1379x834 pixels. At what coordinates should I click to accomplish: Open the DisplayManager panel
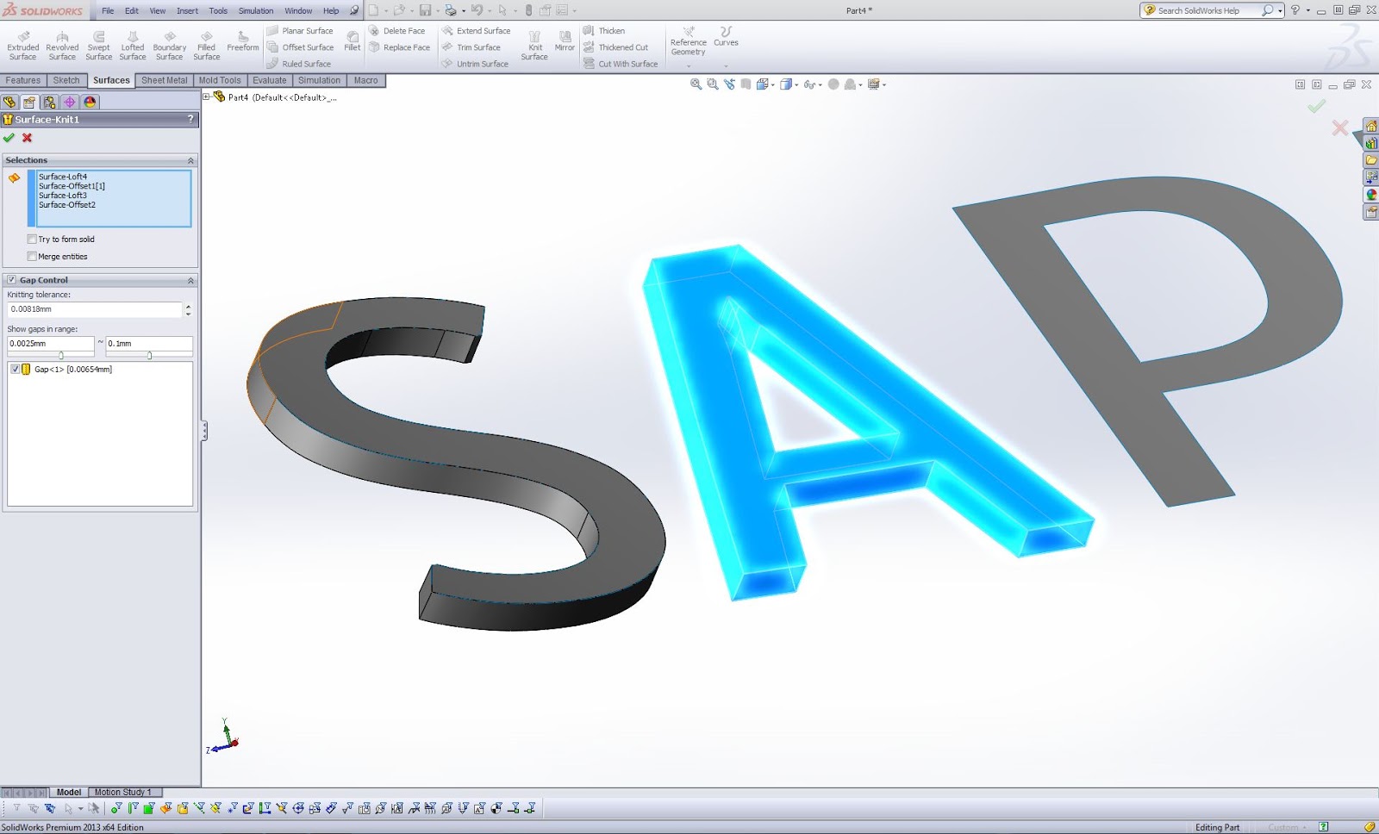point(90,102)
